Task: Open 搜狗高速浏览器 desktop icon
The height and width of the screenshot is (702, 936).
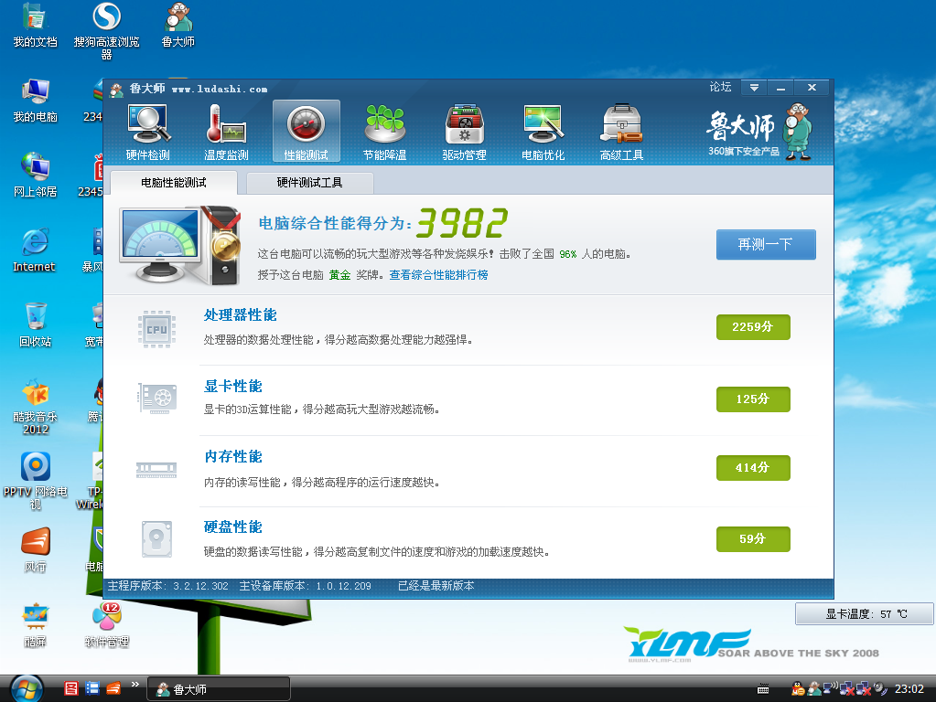Action: pos(107,31)
